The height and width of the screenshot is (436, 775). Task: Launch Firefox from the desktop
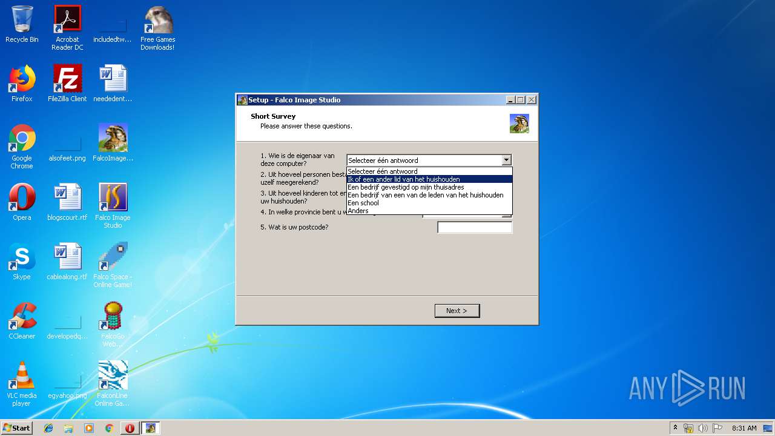point(22,84)
